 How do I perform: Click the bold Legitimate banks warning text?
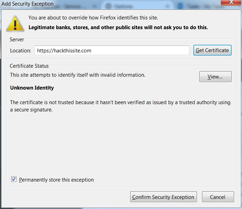click(118, 27)
